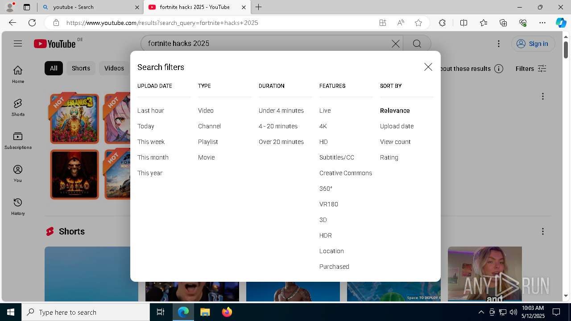
Task: Go back in the browser
Action: [12, 23]
